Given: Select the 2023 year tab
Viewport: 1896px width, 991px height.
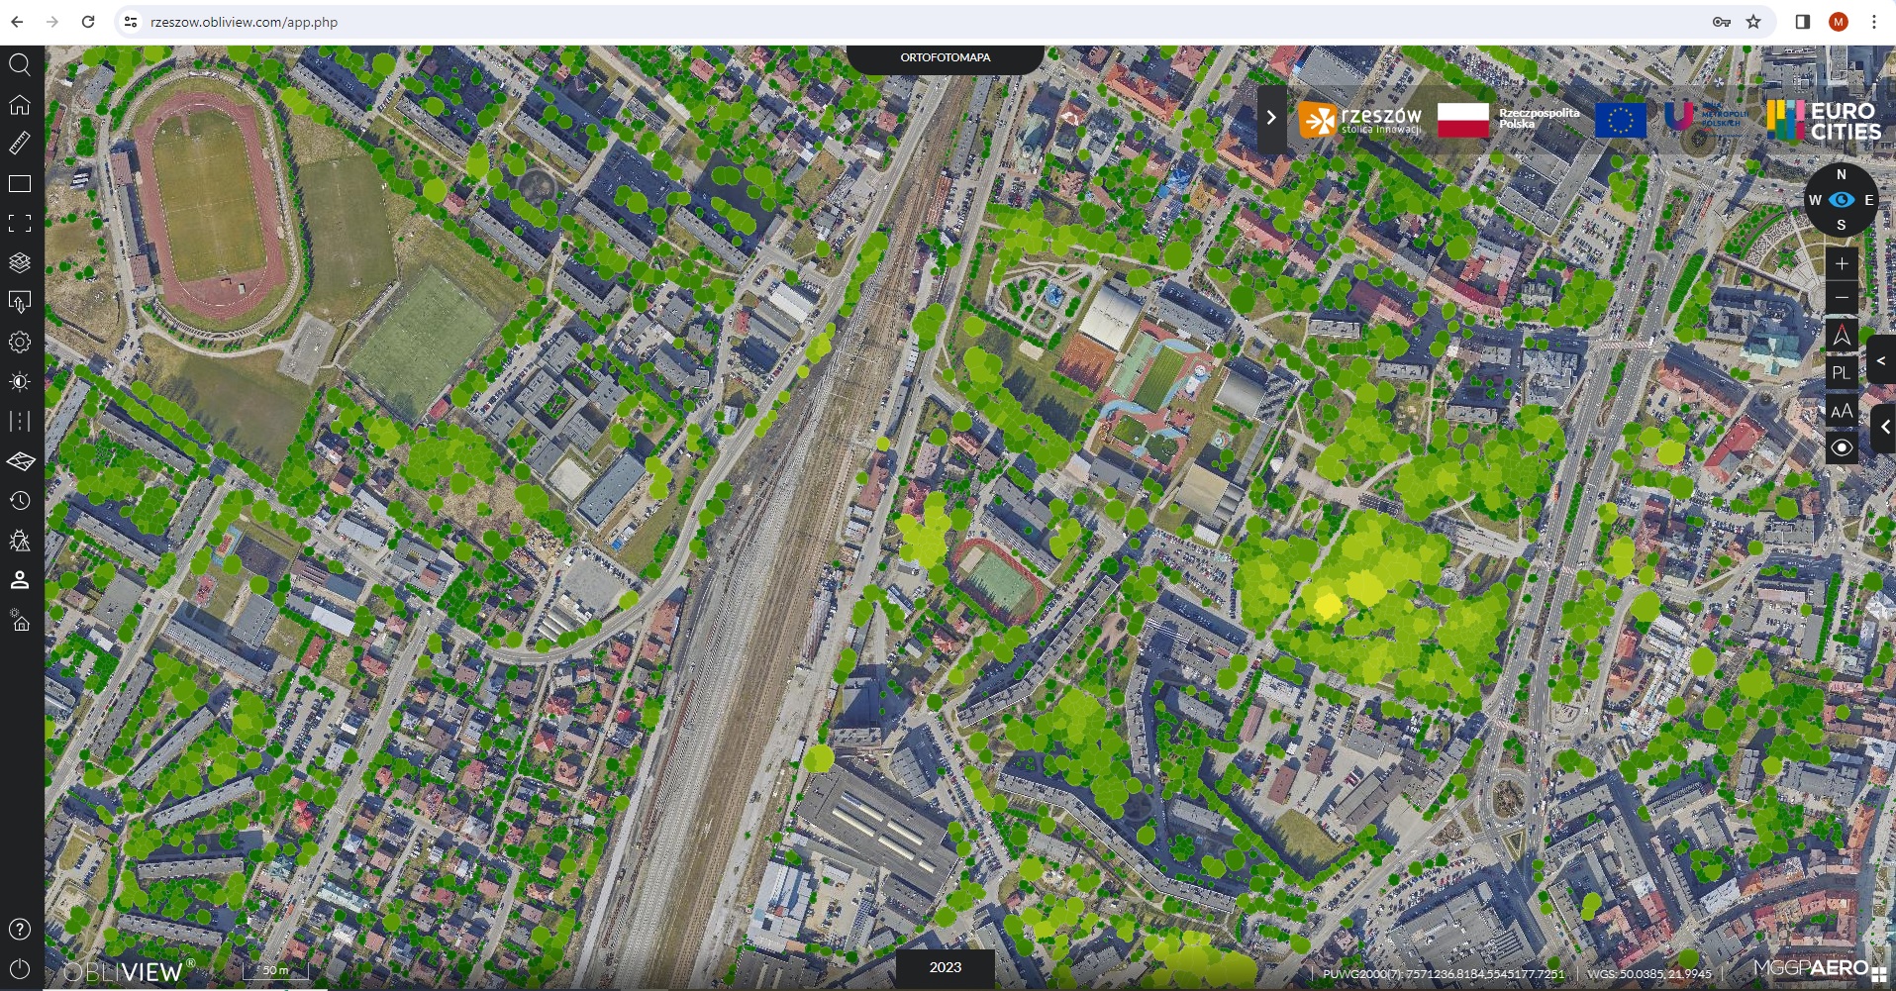Looking at the screenshot, I should 945,967.
